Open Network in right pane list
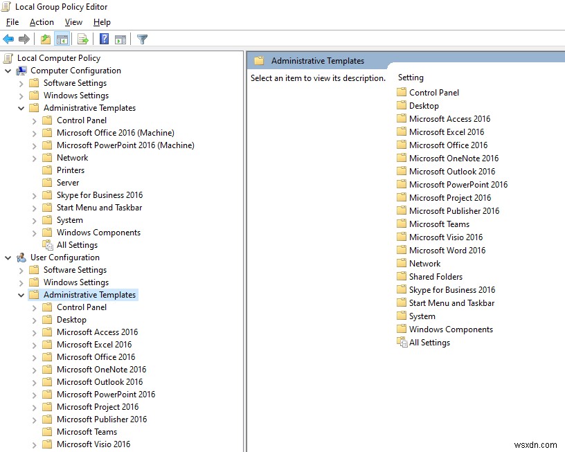Image resolution: width=565 pixels, height=452 pixels. click(425, 264)
